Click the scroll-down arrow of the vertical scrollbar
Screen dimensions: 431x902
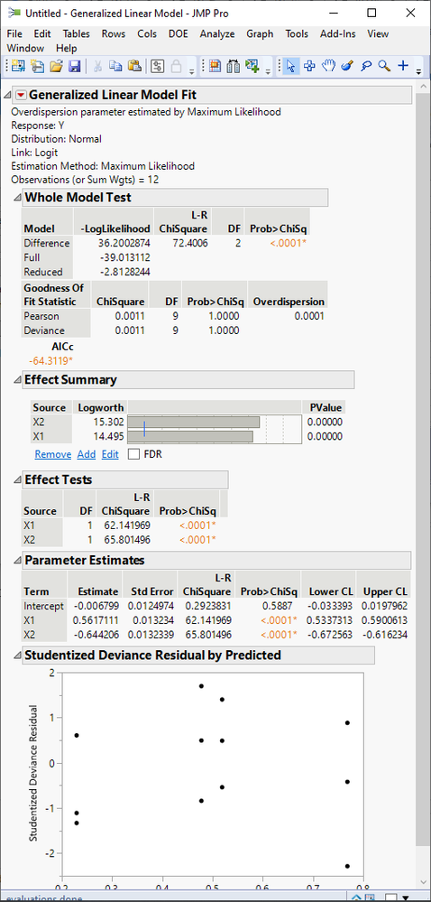click(422, 884)
